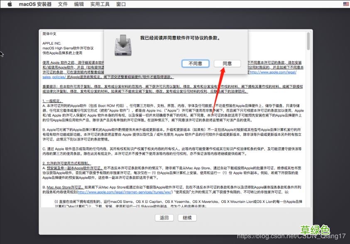This screenshot has height=244, width=350.
Task: Open the 文件 menu
Action: point(63,4)
